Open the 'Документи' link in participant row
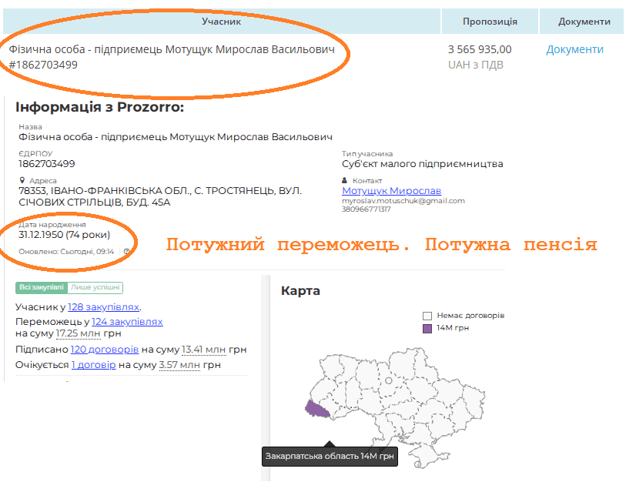 coord(574,49)
